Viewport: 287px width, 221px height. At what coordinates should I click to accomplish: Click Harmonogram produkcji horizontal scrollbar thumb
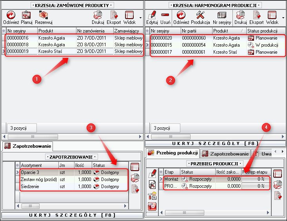click(x=171, y=136)
